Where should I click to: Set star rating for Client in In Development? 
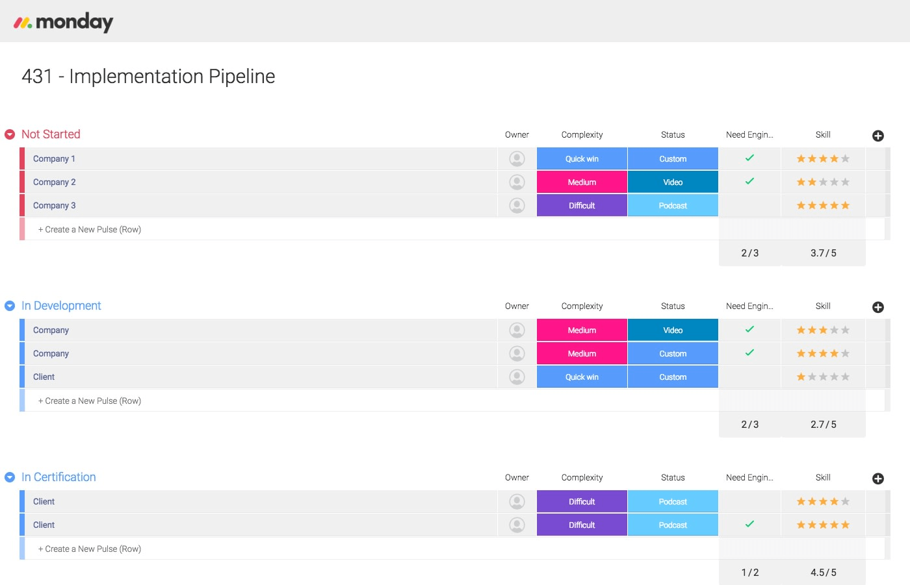click(x=823, y=377)
